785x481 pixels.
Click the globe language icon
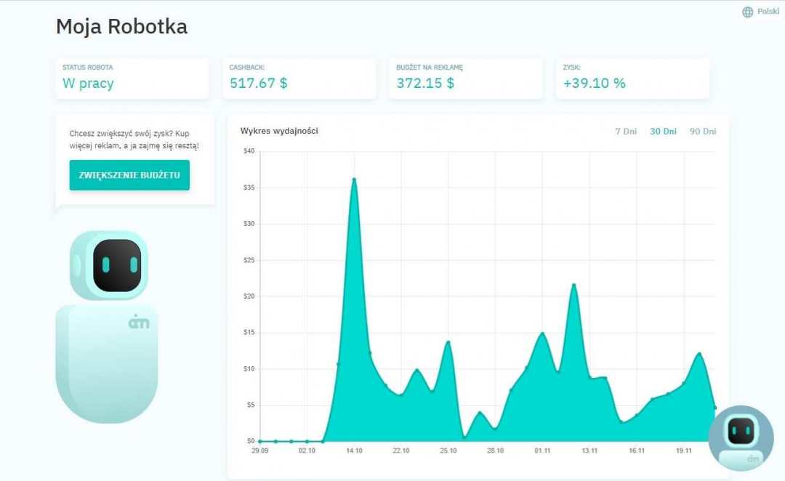[747, 12]
